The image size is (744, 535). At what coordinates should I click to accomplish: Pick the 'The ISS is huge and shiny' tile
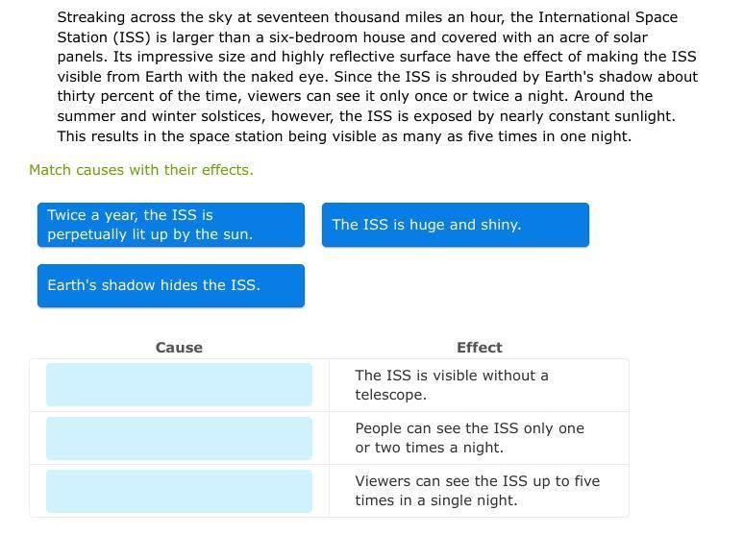pyautogui.click(x=456, y=225)
